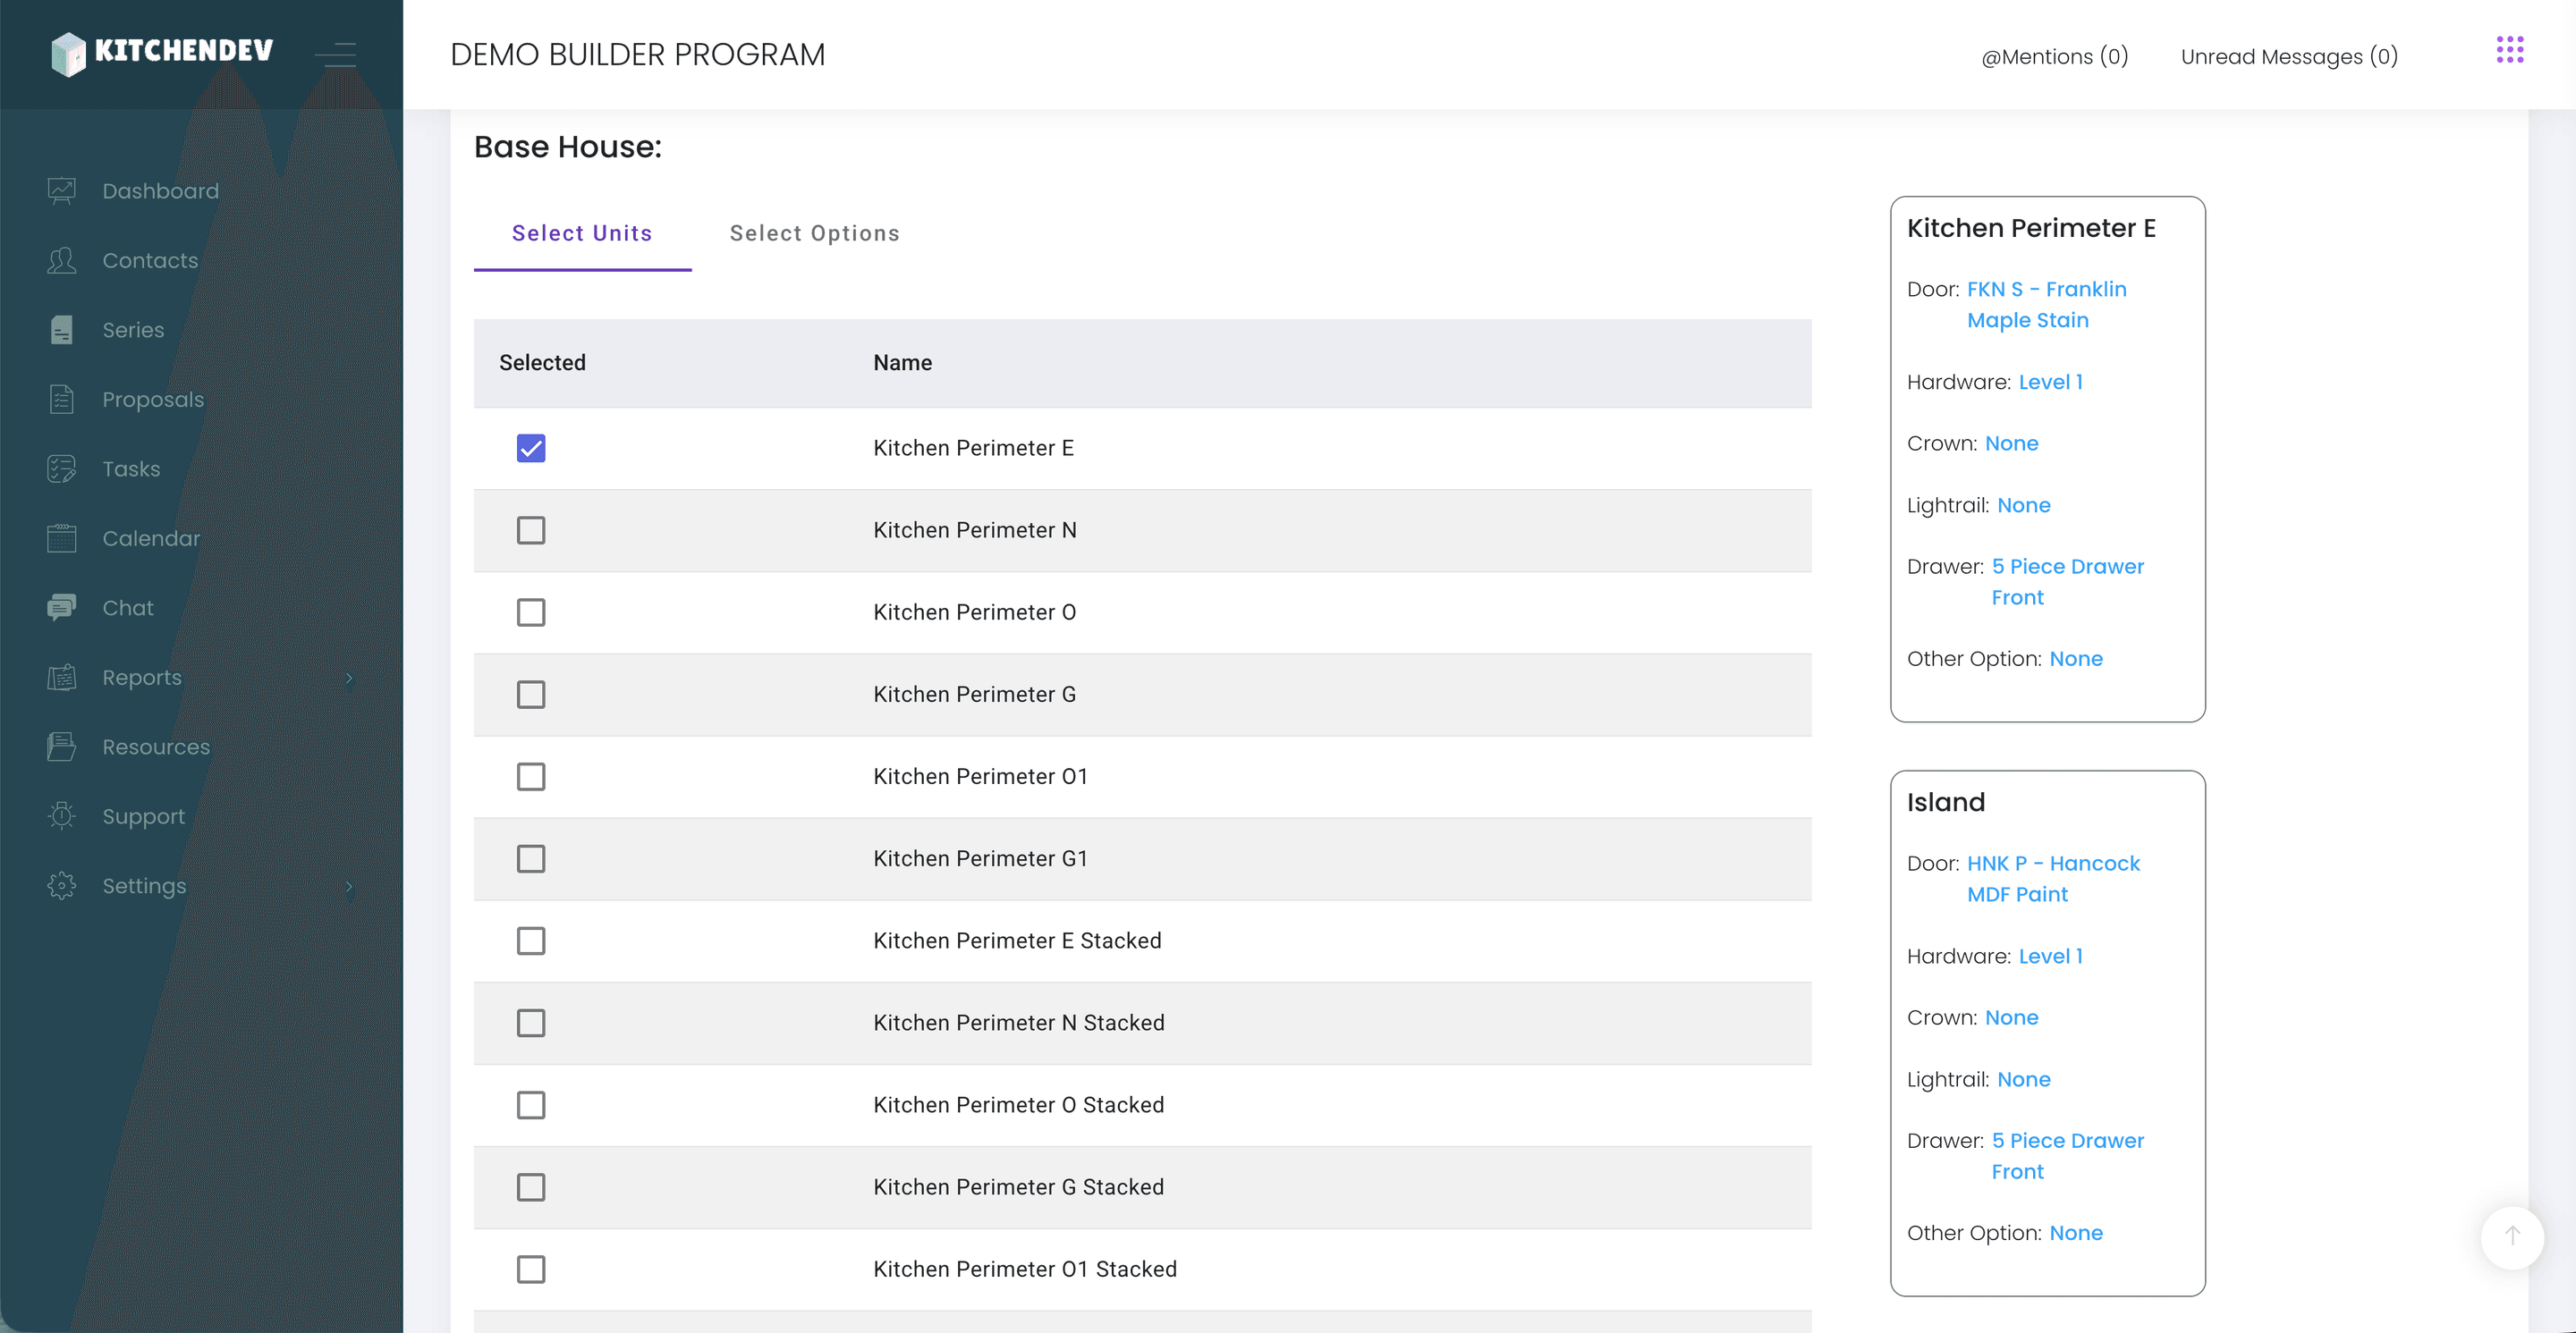The width and height of the screenshot is (2576, 1333).
Task: Click the scroll-to-top arrow button
Action: [2512, 1237]
